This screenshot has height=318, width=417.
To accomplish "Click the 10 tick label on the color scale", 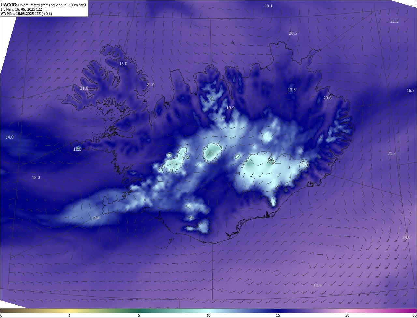I will (208, 315).
